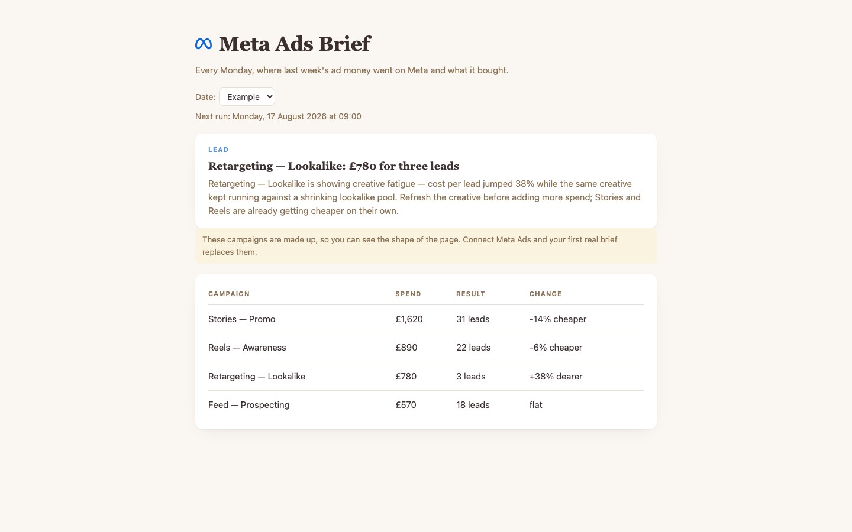Click the £1,620 spend amount
Viewport: 852px width, 532px height.
(x=409, y=319)
